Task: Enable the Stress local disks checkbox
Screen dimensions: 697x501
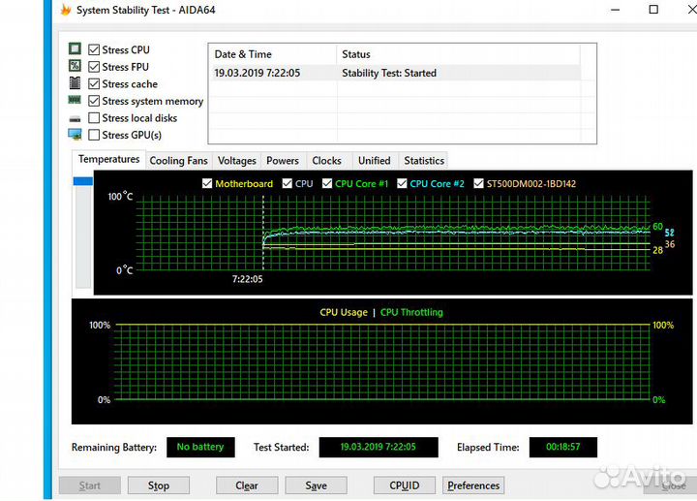Action: coord(94,118)
